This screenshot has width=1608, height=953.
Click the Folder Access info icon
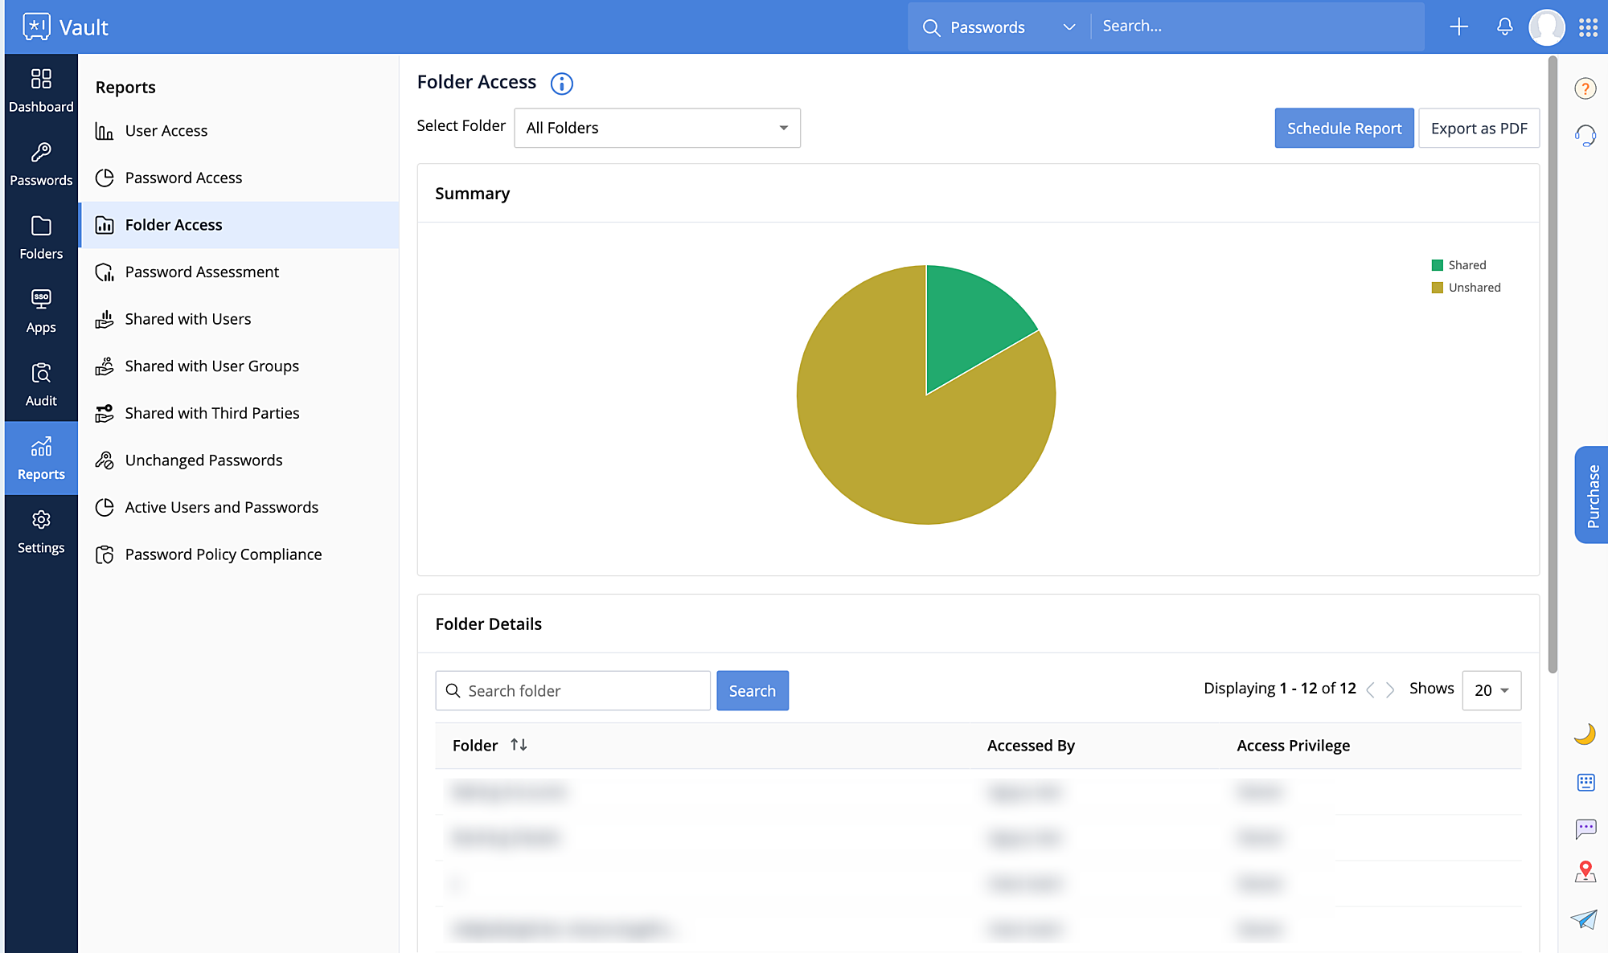click(x=561, y=84)
